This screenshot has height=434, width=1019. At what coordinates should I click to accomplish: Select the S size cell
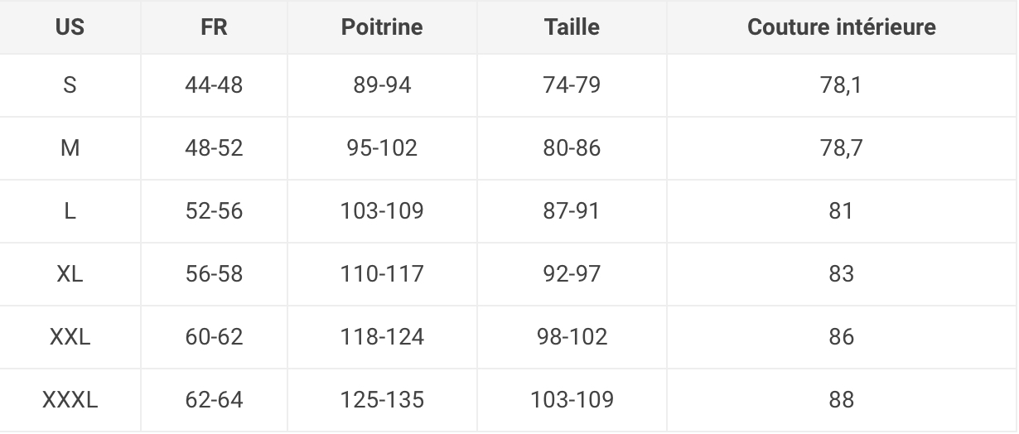click(70, 85)
